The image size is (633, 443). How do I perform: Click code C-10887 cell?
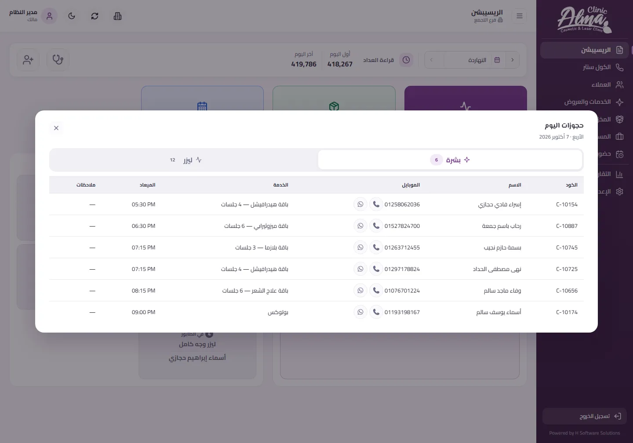(x=567, y=226)
